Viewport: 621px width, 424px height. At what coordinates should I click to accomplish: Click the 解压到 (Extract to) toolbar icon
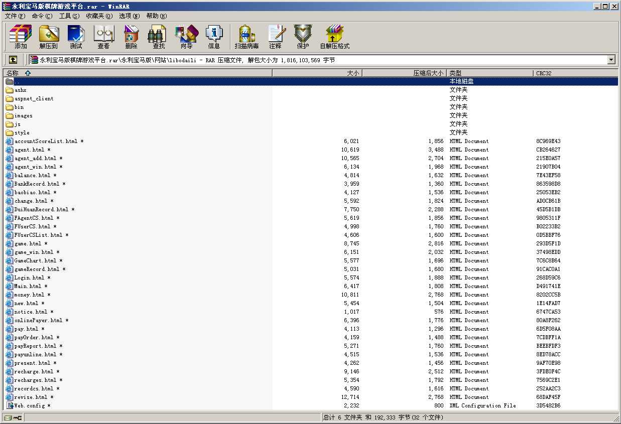coord(49,37)
